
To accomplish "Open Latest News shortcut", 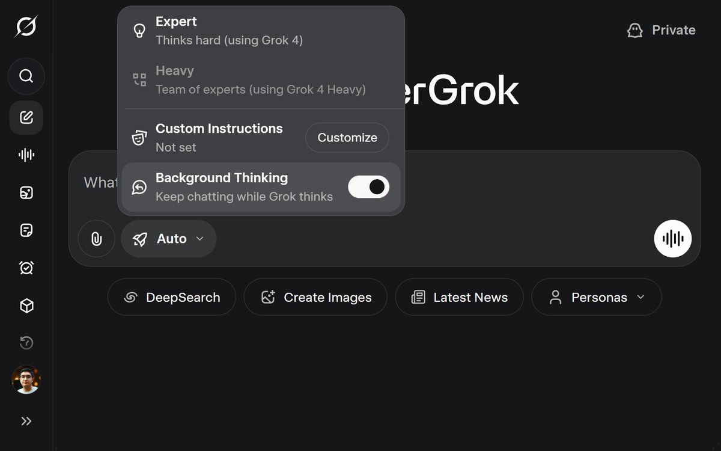I will point(459,297).
